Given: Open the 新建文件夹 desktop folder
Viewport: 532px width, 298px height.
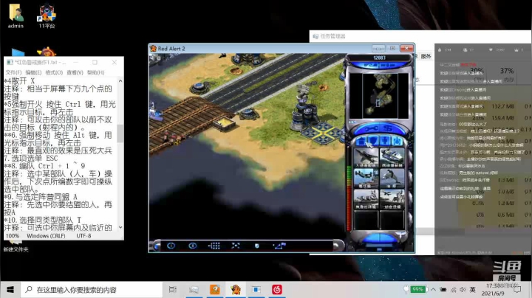Looking at the screenshot, I should pyautogui.click(x=16, y=246).
